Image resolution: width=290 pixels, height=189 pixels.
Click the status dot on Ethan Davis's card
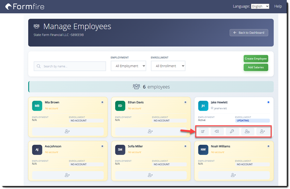(x=185, y=102)
